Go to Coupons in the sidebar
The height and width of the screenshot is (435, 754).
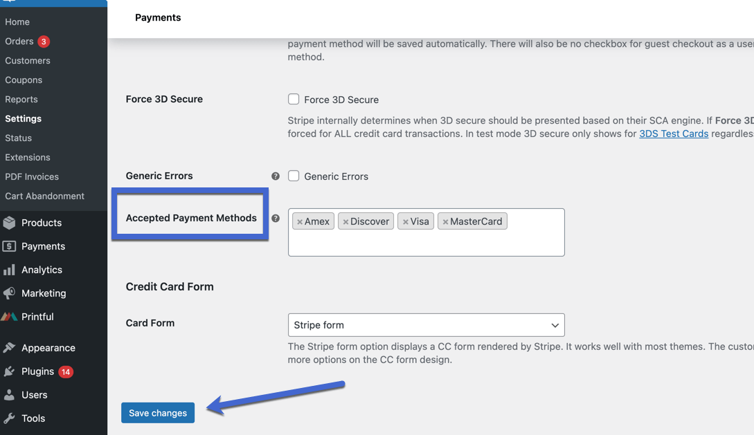24,80
